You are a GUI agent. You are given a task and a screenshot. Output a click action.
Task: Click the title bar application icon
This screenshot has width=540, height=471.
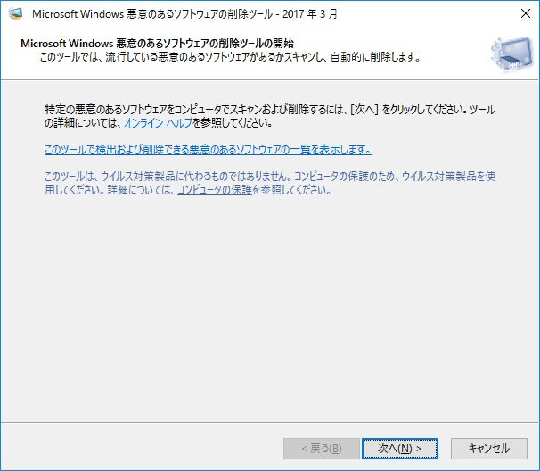point(15,13)
